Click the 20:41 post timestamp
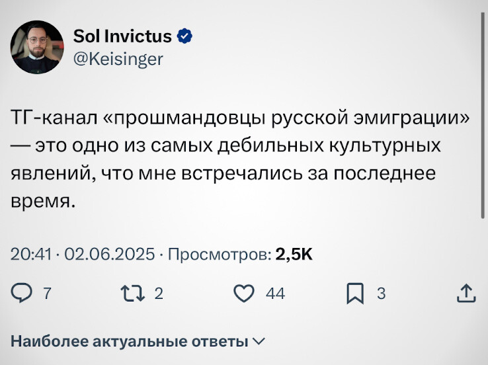This screenshot has height=365, width=488. 32,255
